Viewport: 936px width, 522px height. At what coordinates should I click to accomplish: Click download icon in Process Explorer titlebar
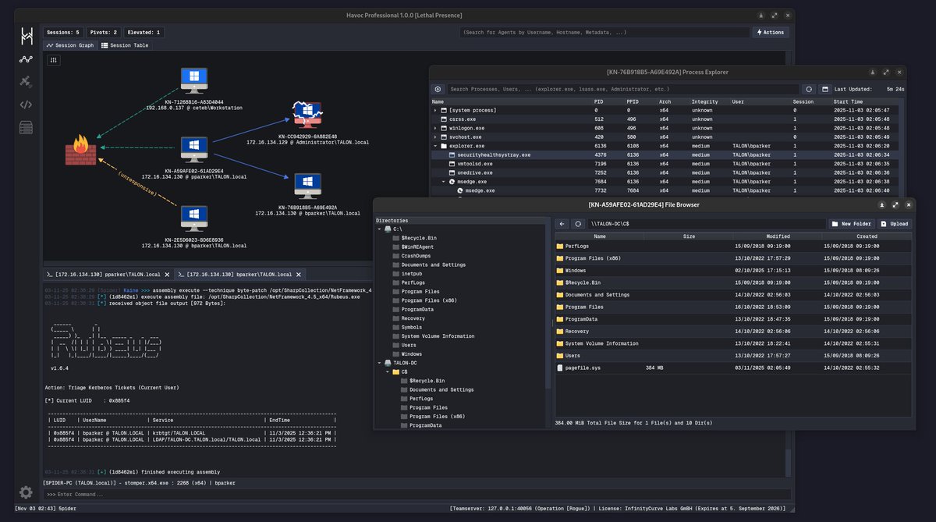(x=873, y=72)
